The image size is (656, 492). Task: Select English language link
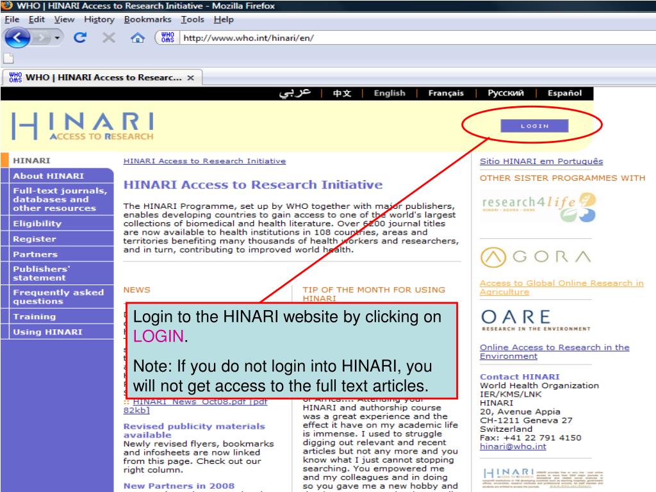[x=389, y=94]
